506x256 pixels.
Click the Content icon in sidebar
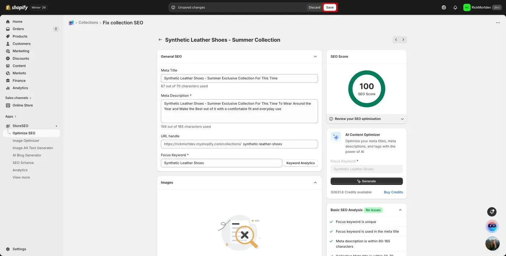click(8, 66)
